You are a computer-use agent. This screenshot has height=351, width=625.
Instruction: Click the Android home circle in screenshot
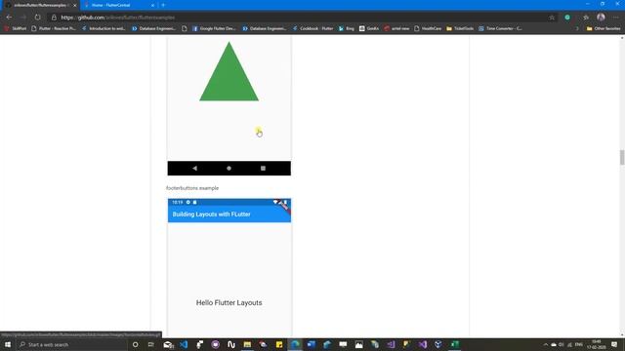(229, 169)
